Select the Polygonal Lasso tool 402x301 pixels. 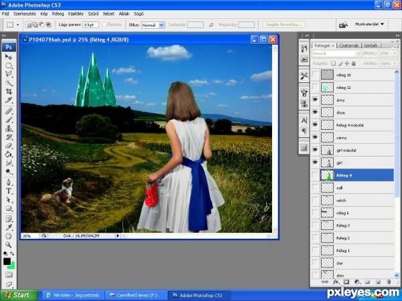coord(9,74)
